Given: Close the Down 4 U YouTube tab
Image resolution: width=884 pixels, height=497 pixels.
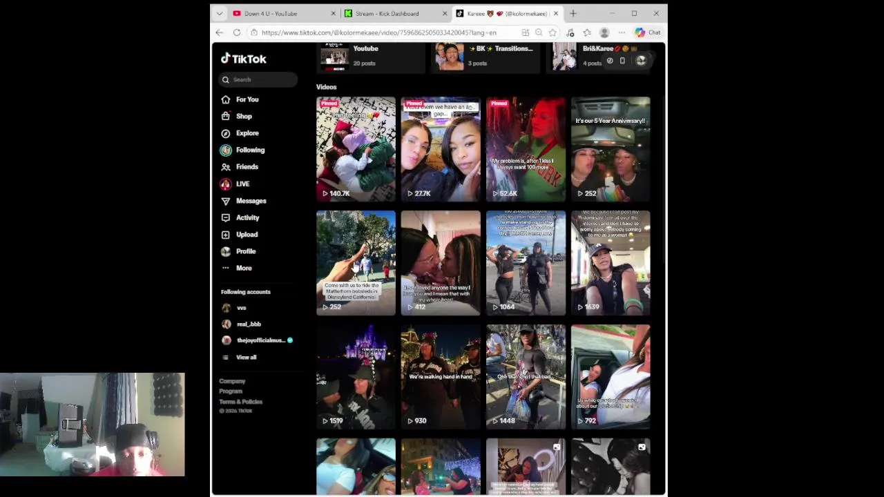Looking at the screenshot, I should click(x=333, y=13).
